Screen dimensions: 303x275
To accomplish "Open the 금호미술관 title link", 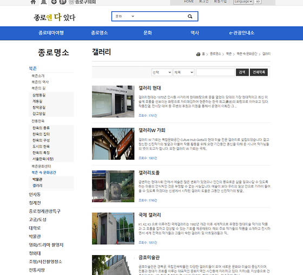I will [x=149, y=257].
